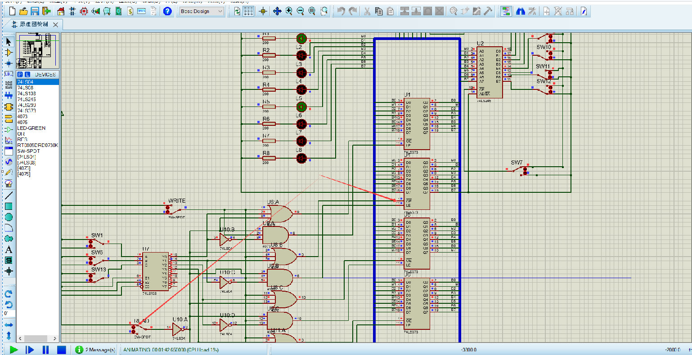Click the 'P' pick devices button

(20, 74)
